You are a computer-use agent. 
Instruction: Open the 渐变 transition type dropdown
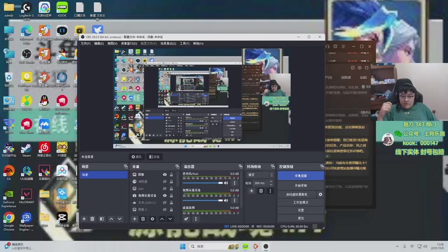pos(260,175)
